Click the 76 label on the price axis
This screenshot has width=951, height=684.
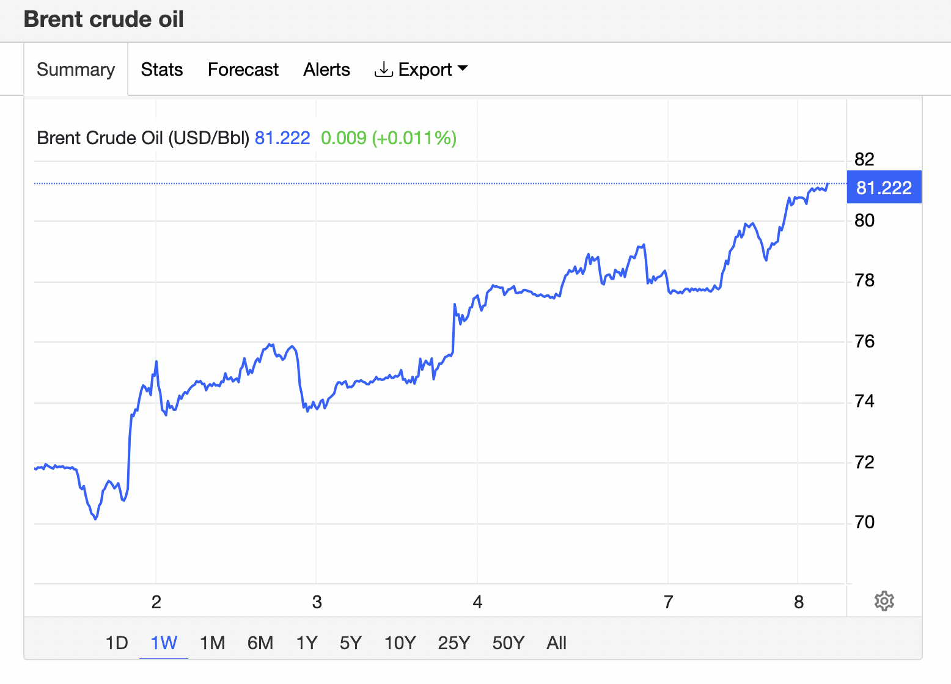(864, 341)
